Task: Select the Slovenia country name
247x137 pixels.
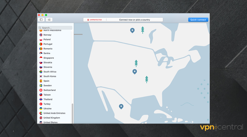Action: pos(48,67)
